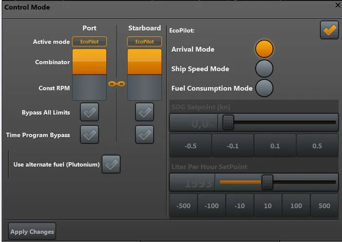Increase liters per hour by 10

[268, 206]
